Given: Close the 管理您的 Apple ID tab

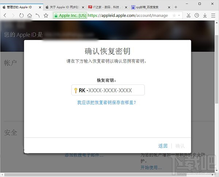Looking at the screenshot, I should [x=40, y=7].
